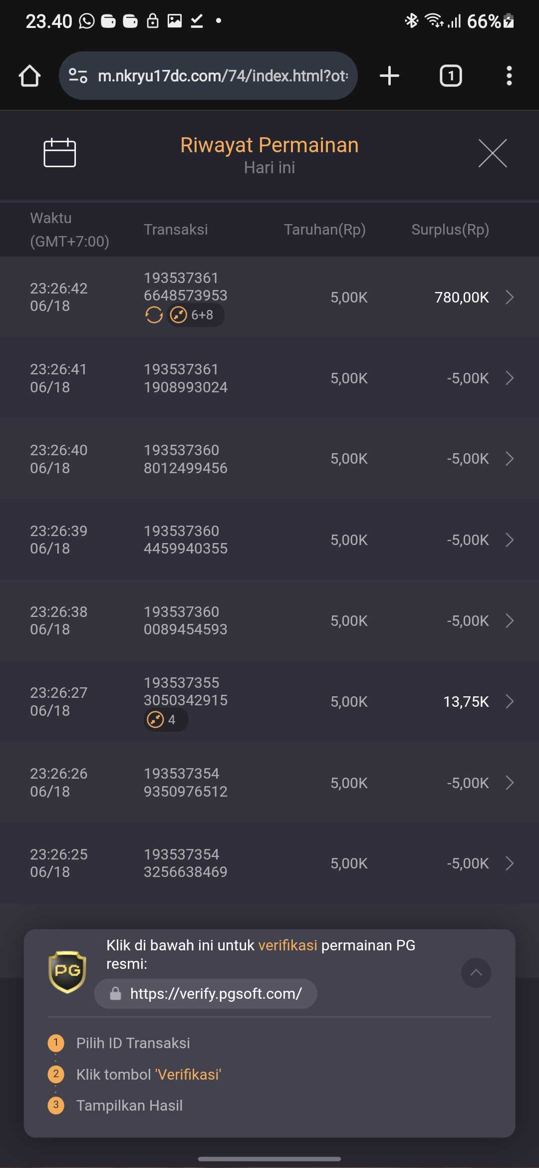
Task: Click the free-spin 4 badge
Action: coord(166,720)
